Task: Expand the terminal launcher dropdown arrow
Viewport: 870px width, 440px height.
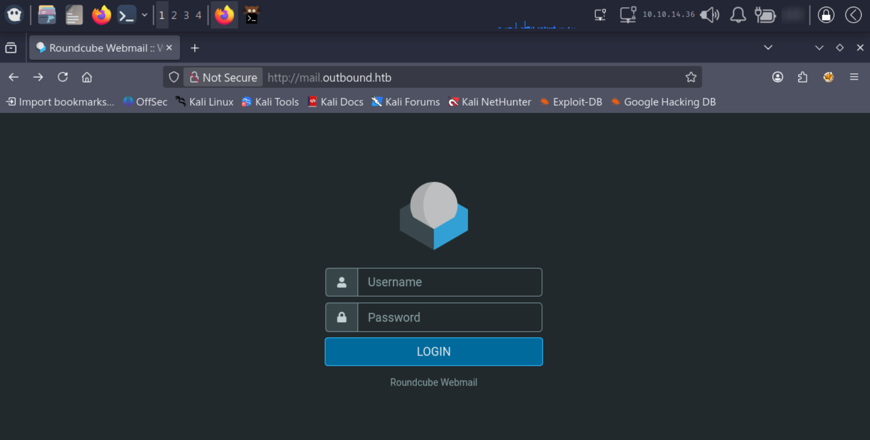Action: 145,15
